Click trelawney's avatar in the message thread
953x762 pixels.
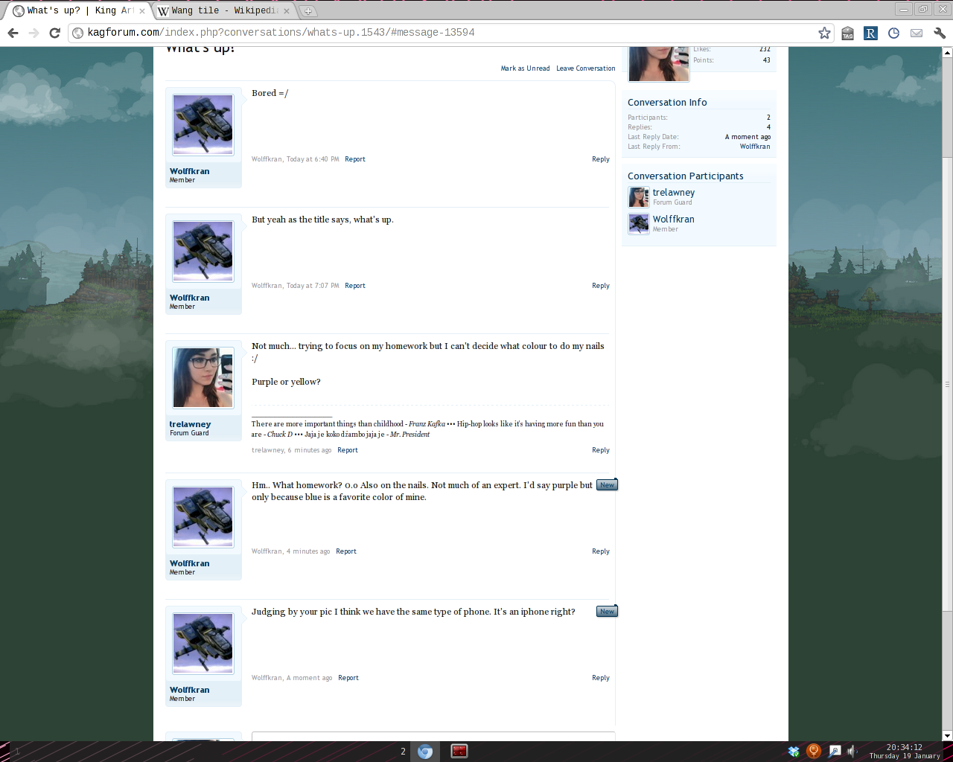pyautogui.click(x=203, y=378)
